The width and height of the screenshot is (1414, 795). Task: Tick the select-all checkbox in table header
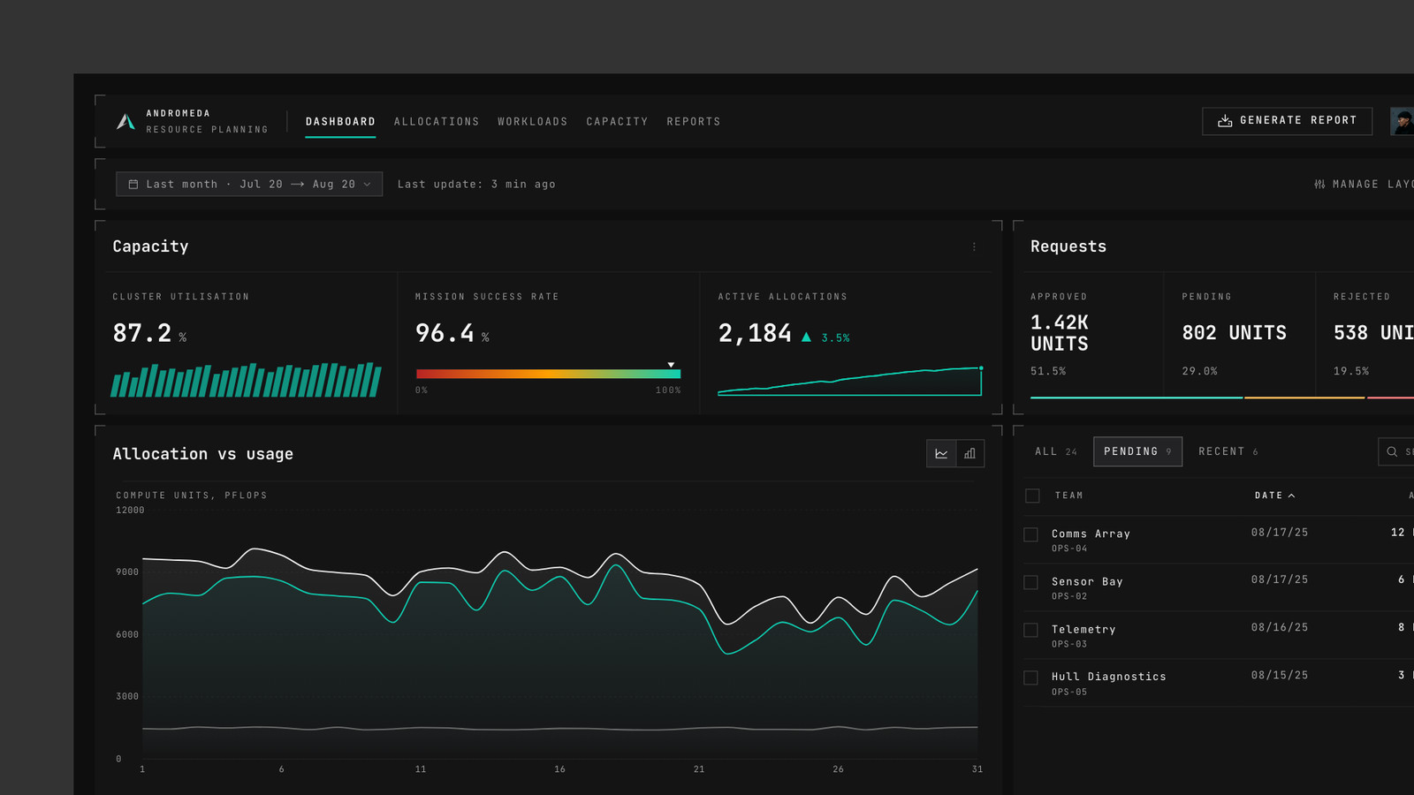1032,496
